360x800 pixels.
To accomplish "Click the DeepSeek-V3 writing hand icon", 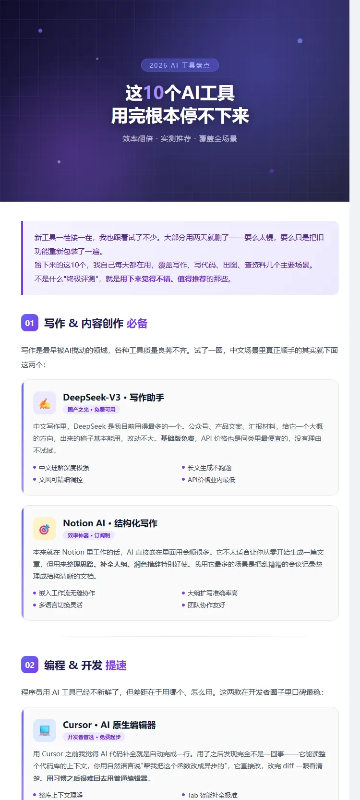I will (45, 403).
